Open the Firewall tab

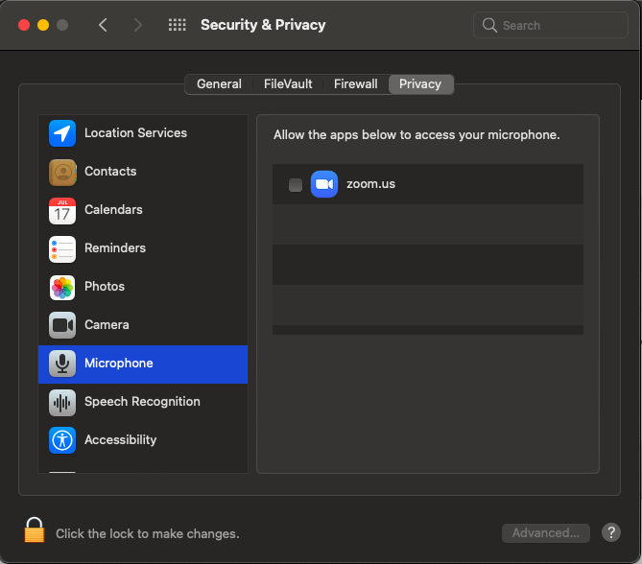coord(355,83)
